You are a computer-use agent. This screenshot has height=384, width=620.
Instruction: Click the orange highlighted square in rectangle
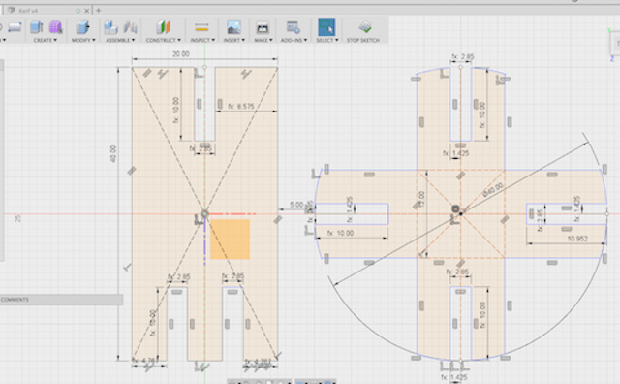click(231, 240)
